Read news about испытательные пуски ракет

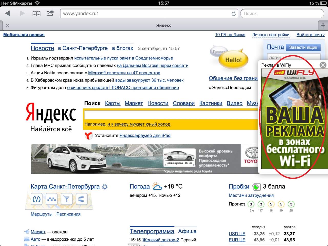pos(124,58)
